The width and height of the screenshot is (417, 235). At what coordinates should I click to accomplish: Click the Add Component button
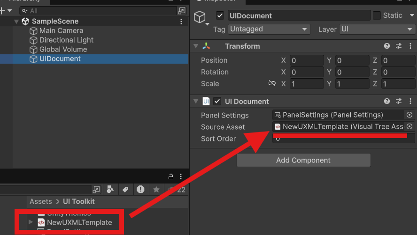coord(303,160)
